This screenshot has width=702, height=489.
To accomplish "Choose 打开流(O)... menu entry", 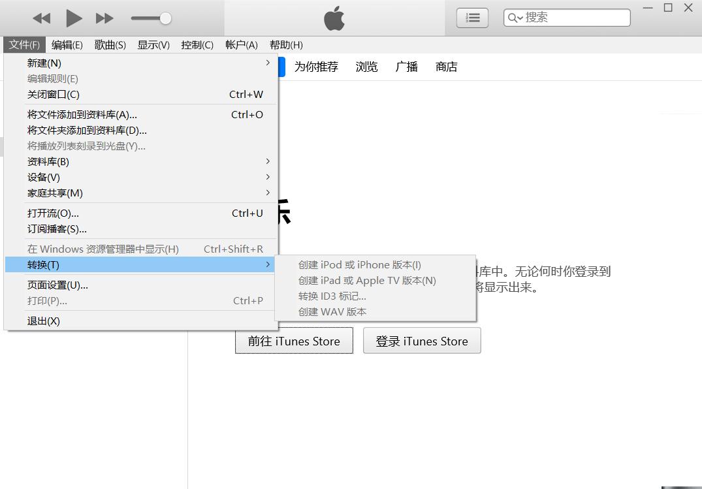I will 141,213.
